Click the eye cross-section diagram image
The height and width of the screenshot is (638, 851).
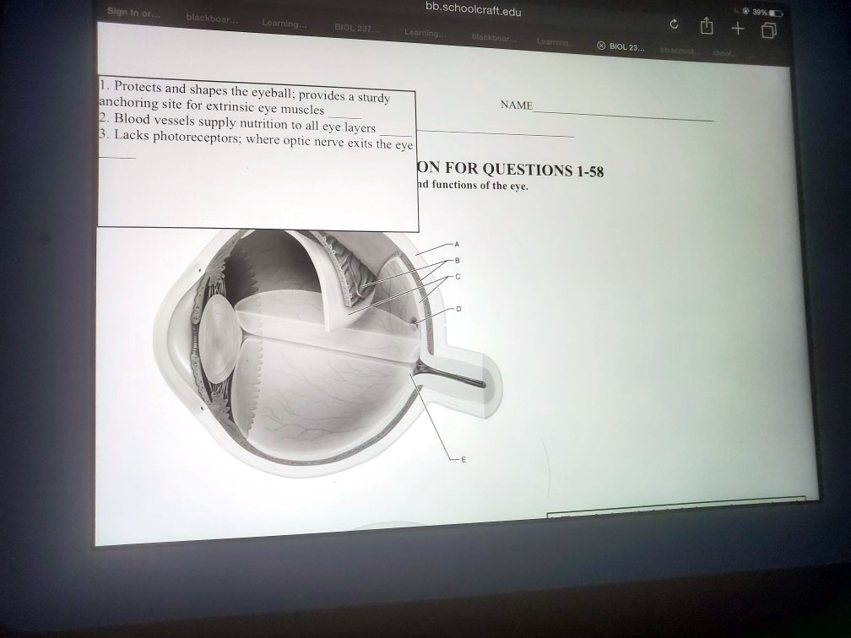coord(328,353)
